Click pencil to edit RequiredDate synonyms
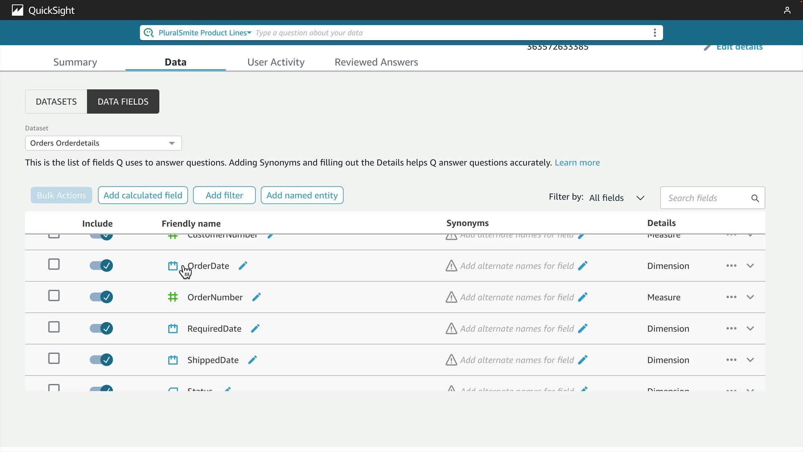Screen dimensions: 803x452 (x=583, y=329)
